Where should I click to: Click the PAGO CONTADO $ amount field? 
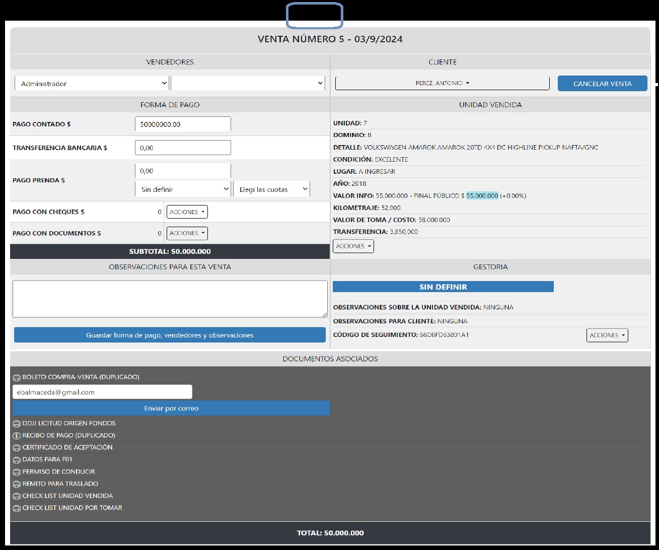(183, 124)
